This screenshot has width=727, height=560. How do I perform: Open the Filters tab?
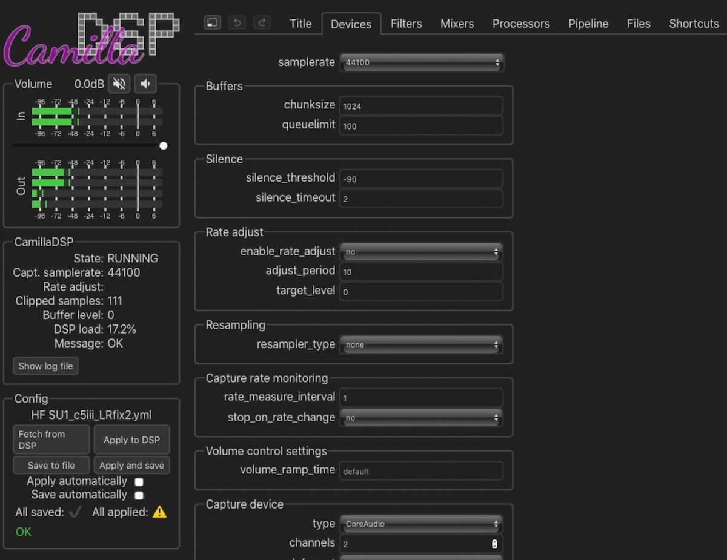point(406,24)
